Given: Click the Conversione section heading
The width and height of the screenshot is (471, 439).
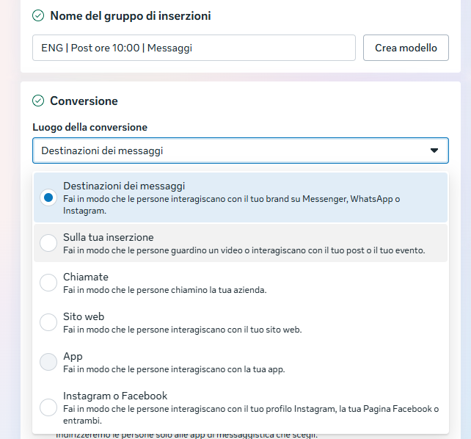Looking at the screenshot, I should click(84, 101).
